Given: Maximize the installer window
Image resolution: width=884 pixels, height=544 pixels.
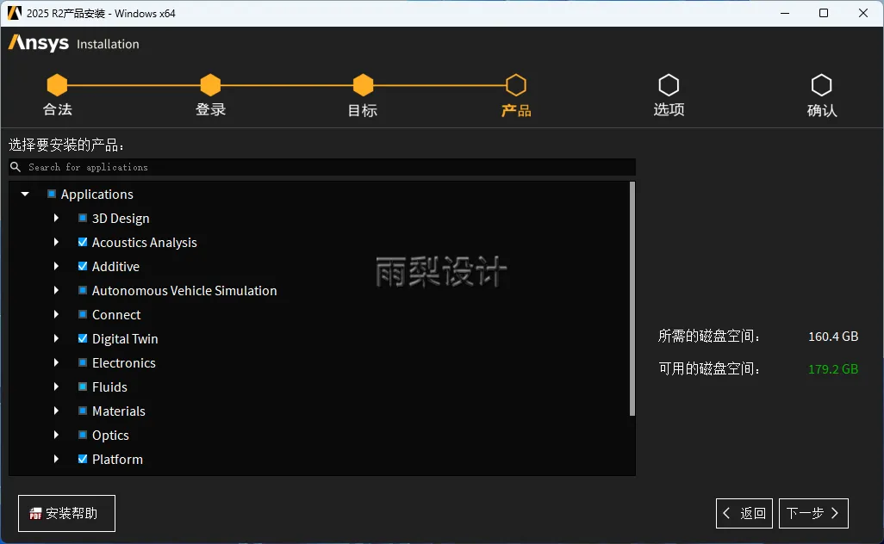Looking at the screenshot, I should 824,13.
